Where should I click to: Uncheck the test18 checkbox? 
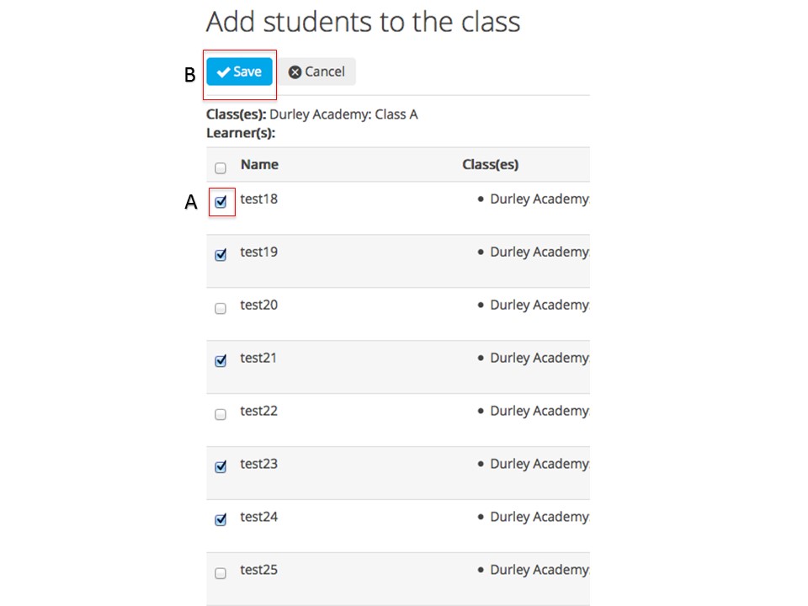click(221, 201)
